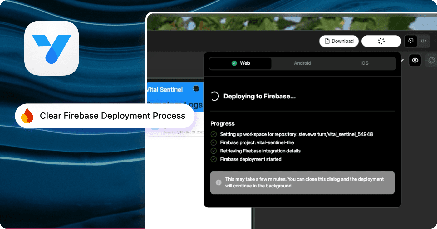Screen dimensions: 437x229
Task: Select the iOS tab
Action: click(x=364, y=63)
